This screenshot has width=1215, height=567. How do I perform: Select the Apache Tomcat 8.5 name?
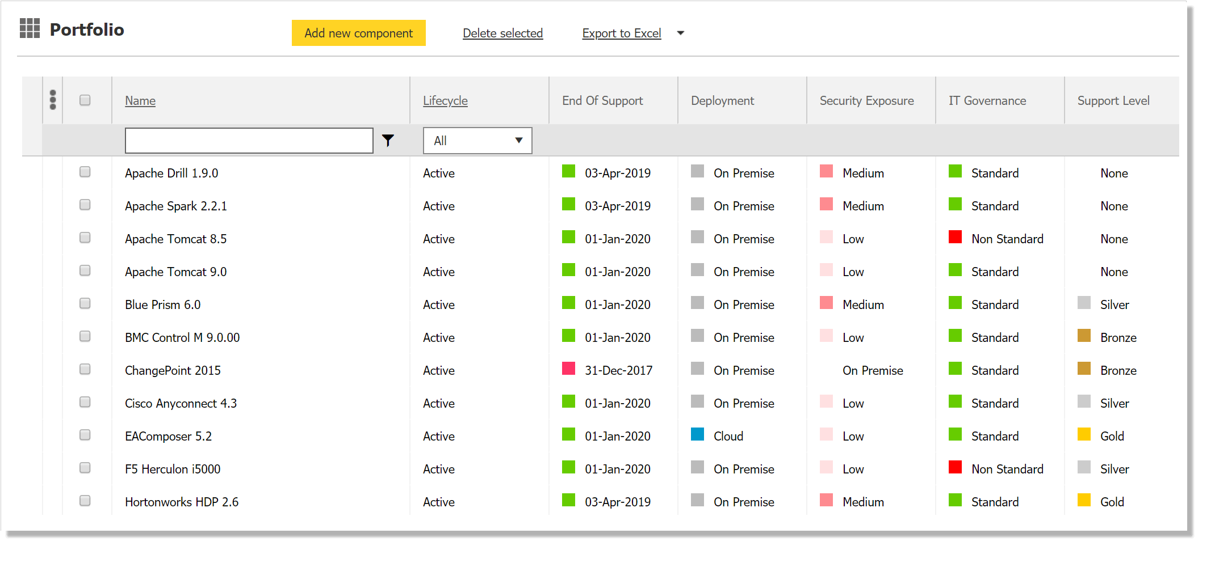click(176, 239)
